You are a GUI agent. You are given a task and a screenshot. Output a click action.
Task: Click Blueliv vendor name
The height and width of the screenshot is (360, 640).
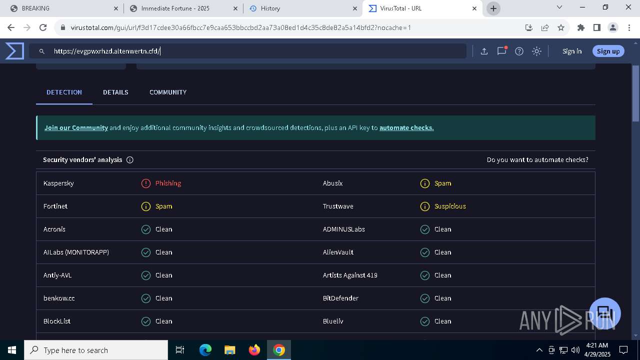pyautogui.click(x=333, y=321)
